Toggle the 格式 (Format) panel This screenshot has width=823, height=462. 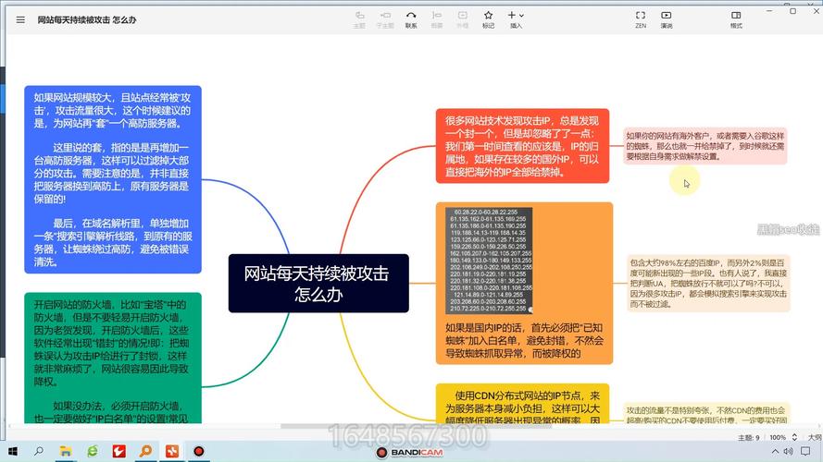click(736, 19)
